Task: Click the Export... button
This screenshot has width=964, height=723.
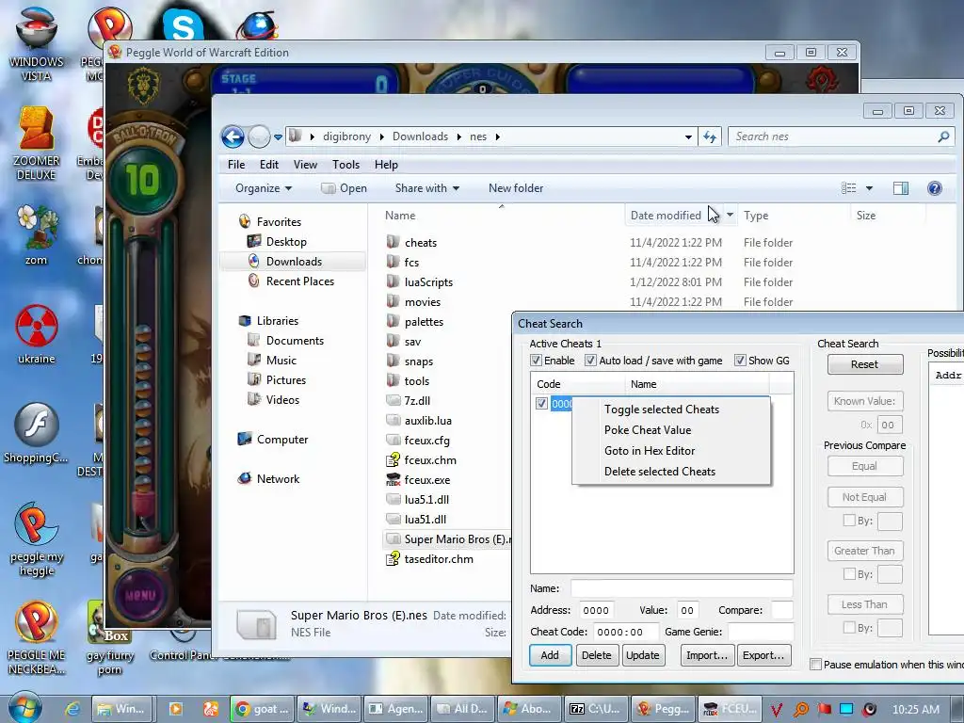Action: coord(763,655)
